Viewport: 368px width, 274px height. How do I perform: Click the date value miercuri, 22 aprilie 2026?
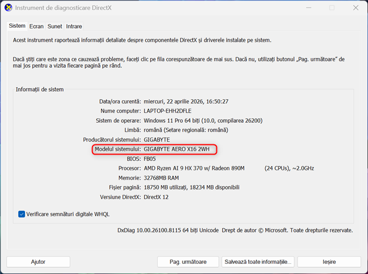pos(186,101)
